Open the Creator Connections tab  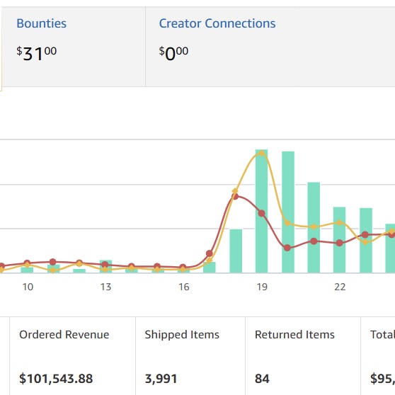217,23
